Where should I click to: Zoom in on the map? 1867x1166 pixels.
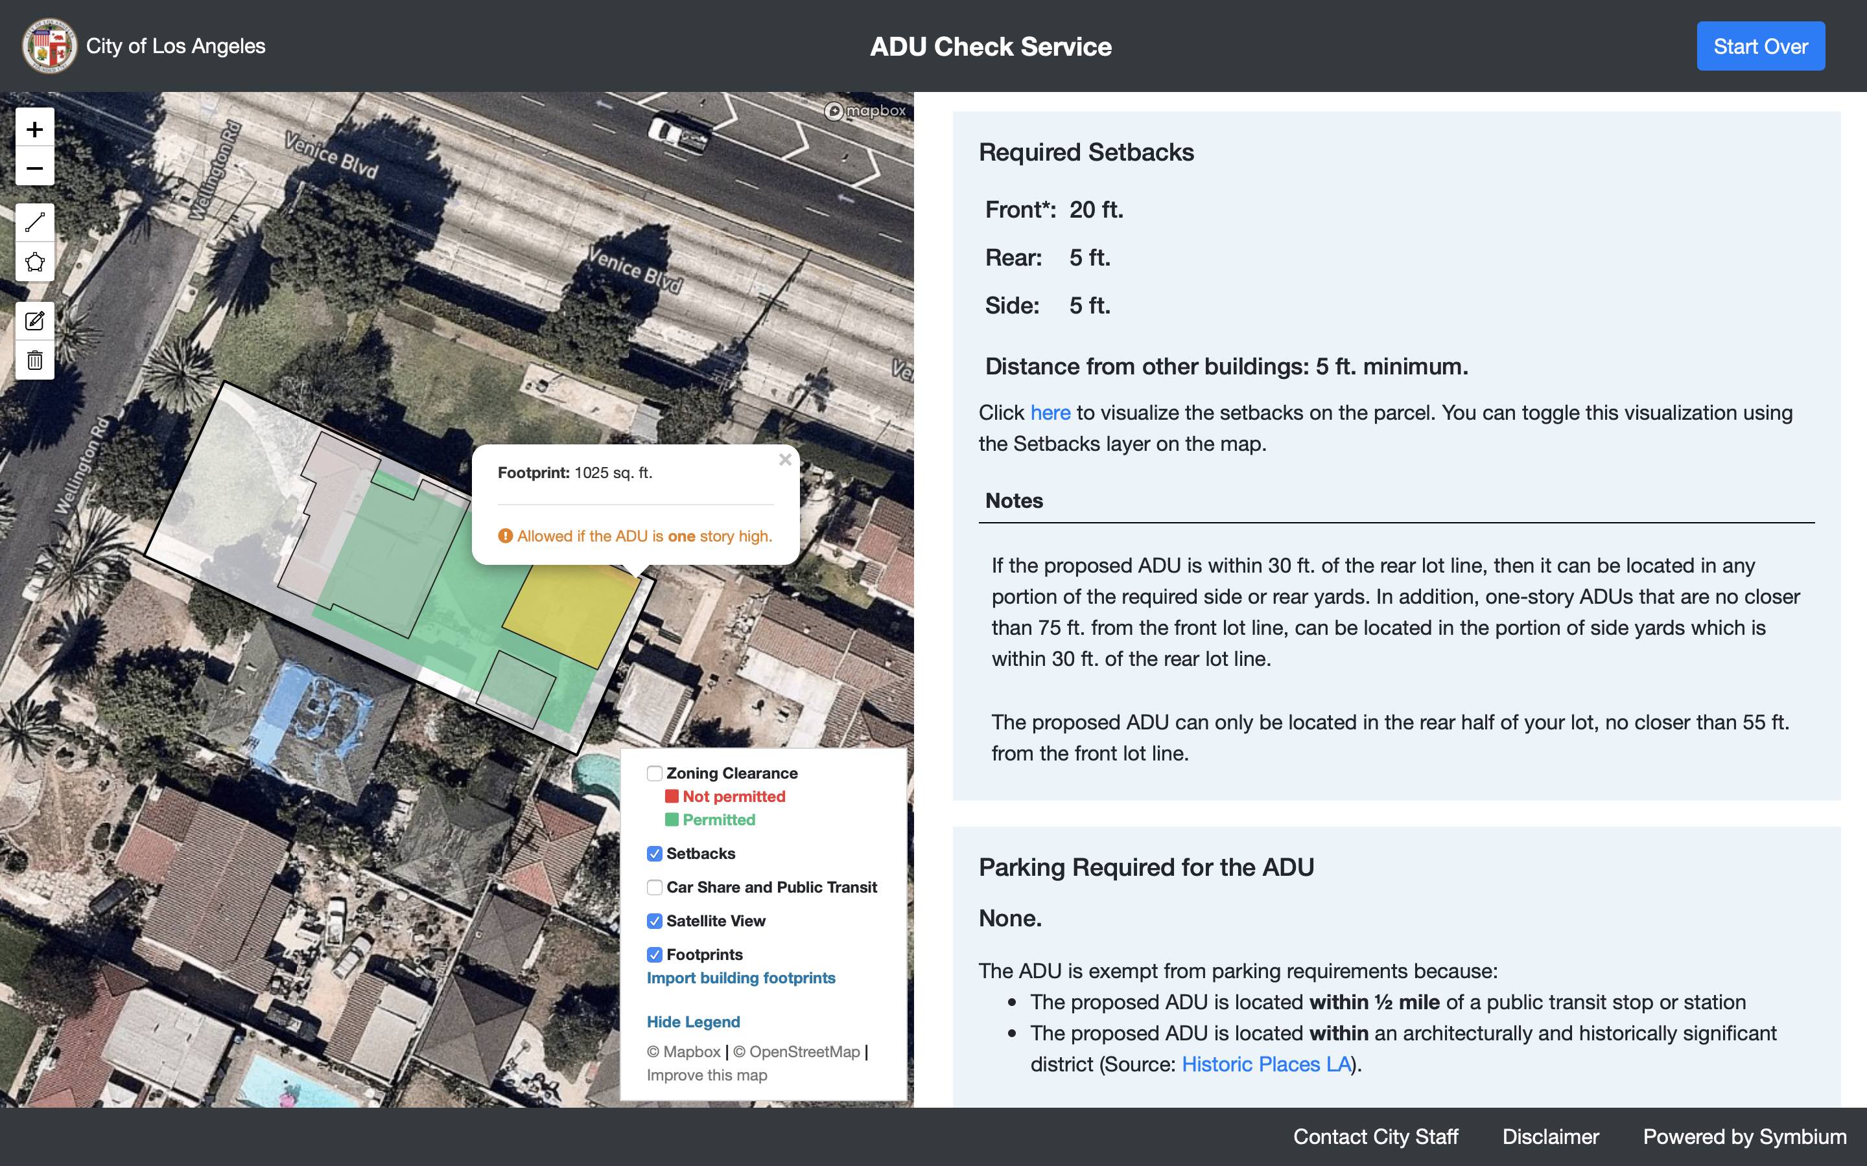35,128
